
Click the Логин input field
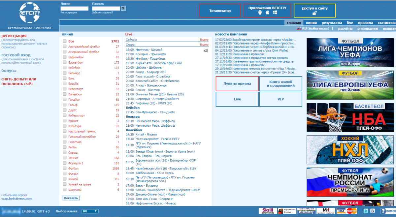coord(75,9)
